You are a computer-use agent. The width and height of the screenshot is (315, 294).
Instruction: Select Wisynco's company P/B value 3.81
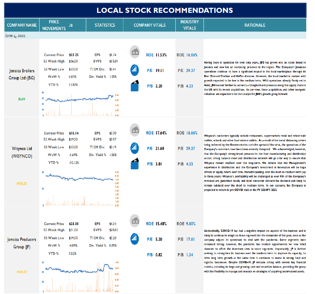pos(159,164)
